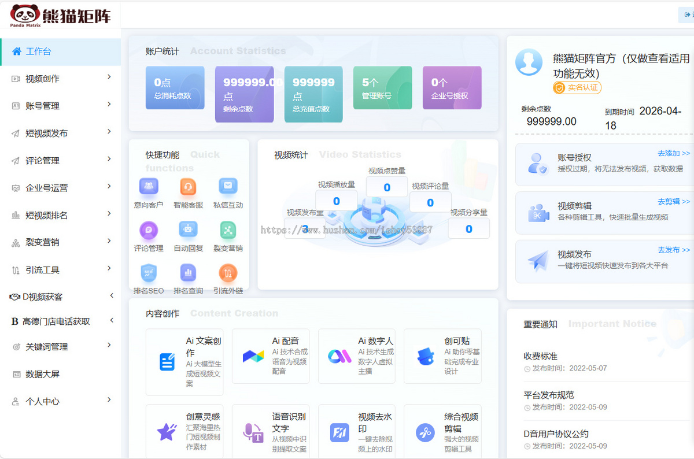Click the 到期时间 2026-04-18 text
Image resolution: width=694 pixels, height=459 pixels.
(x=643, y=118)
